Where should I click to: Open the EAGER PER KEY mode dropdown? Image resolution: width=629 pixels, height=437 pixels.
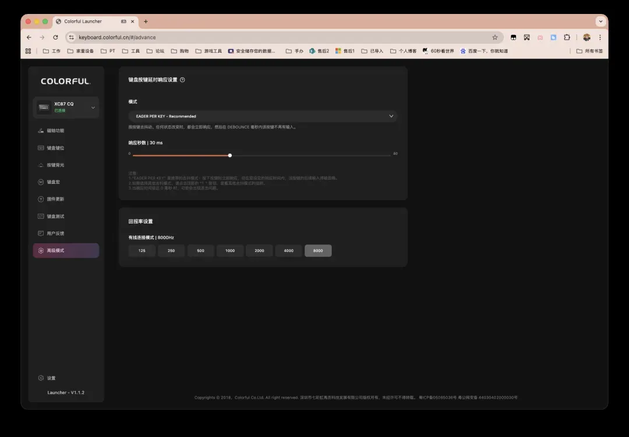point(262,116)
